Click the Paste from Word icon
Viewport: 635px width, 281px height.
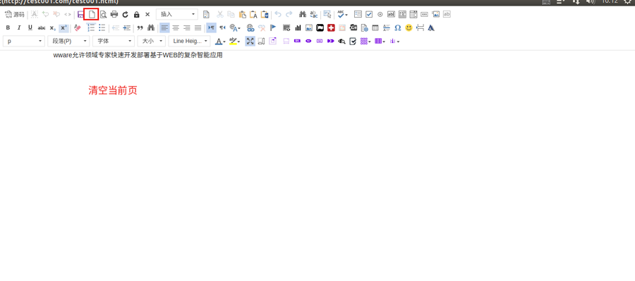coord(265,15)
